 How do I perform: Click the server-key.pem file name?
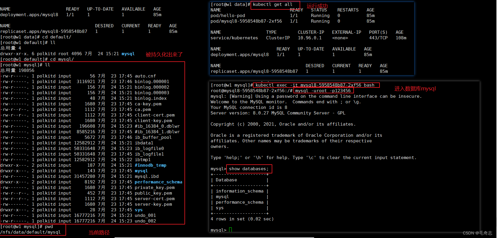point(153,204)
